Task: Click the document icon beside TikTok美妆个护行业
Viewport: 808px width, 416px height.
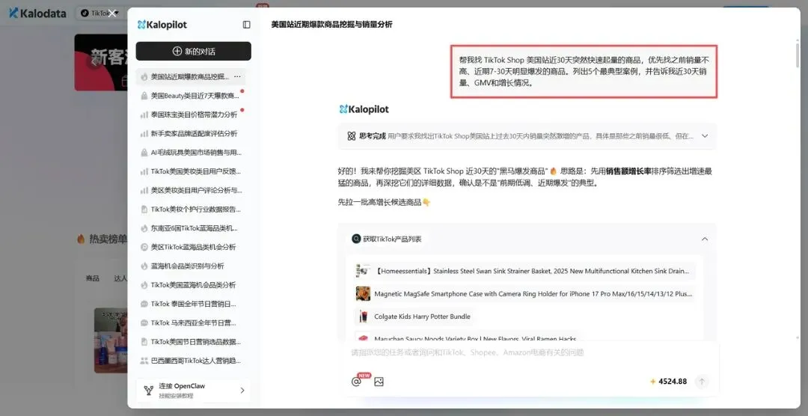Action: click(x=144, y=209)
